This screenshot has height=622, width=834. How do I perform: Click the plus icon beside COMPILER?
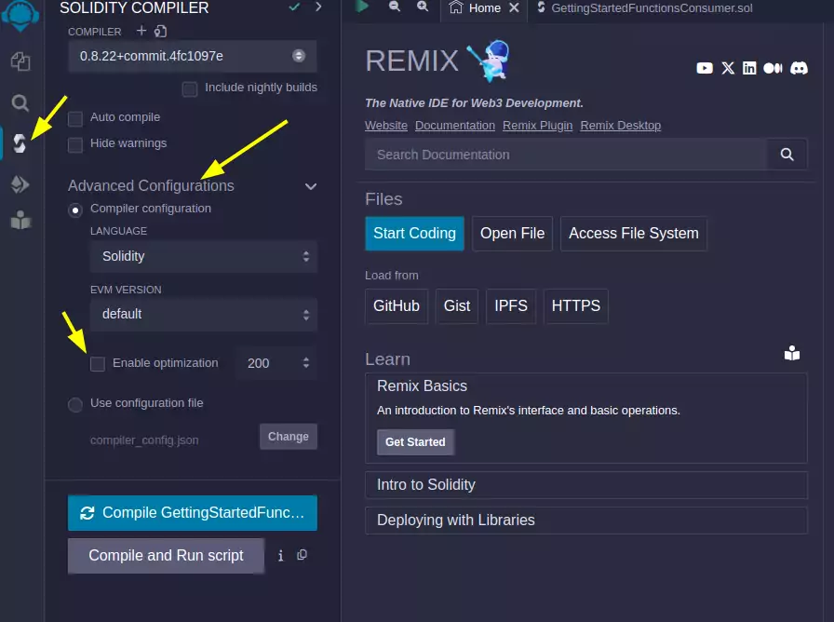(x=141, y=31)
